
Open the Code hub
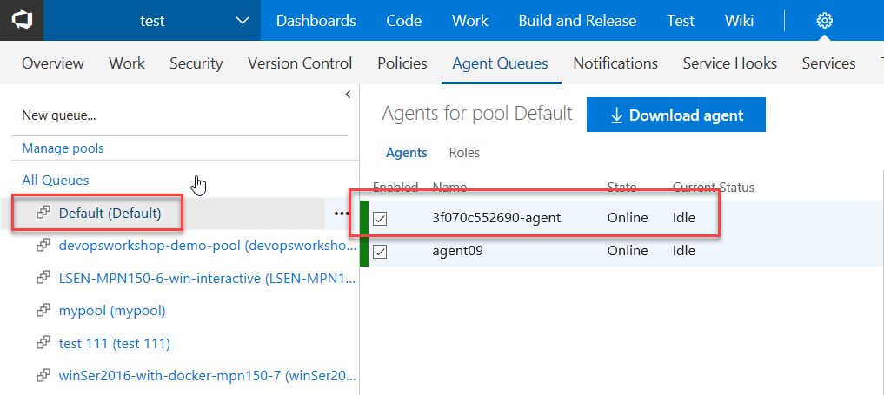tap(403, 21)
